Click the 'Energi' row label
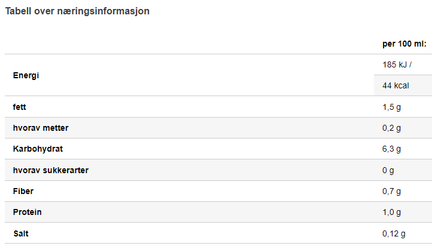This screenshot has height=246, width=432. tap(26, 75)
